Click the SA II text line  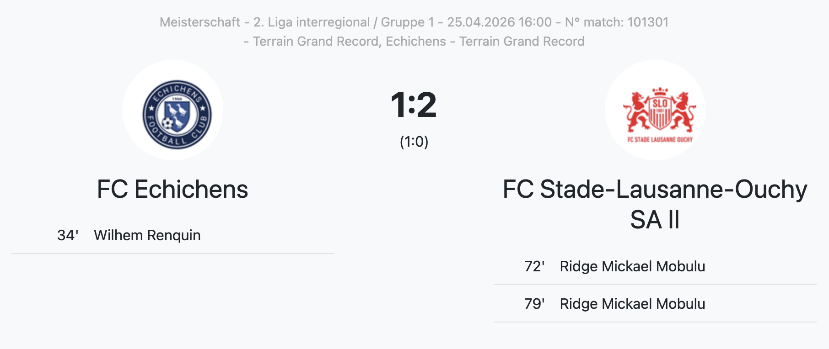[655, 220]
